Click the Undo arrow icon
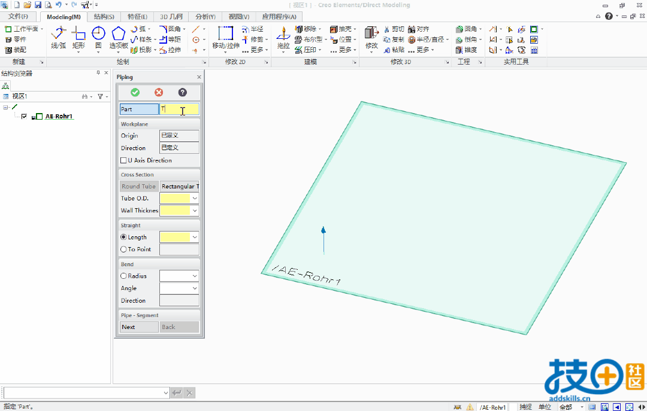 coord(59,5)
